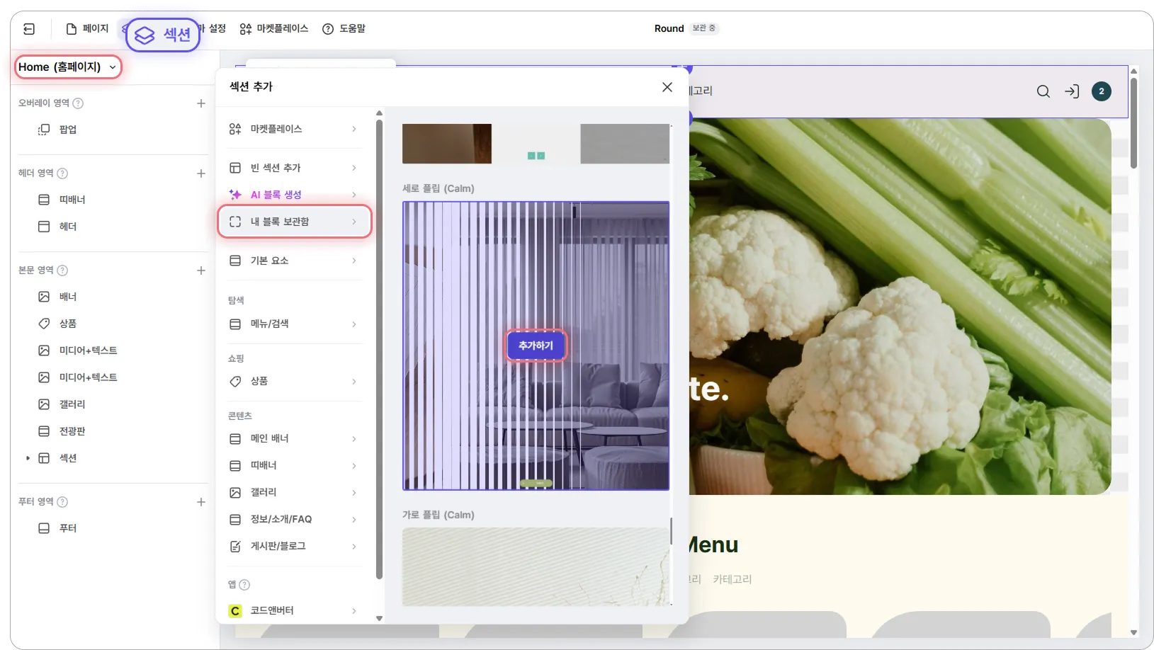Image resolution: width=1154 pixels, height=650 pixels.
Task: Select the 세로 폴림 (Calm) thumbnail
Action: pyautogui.click(x=536, y=346)
